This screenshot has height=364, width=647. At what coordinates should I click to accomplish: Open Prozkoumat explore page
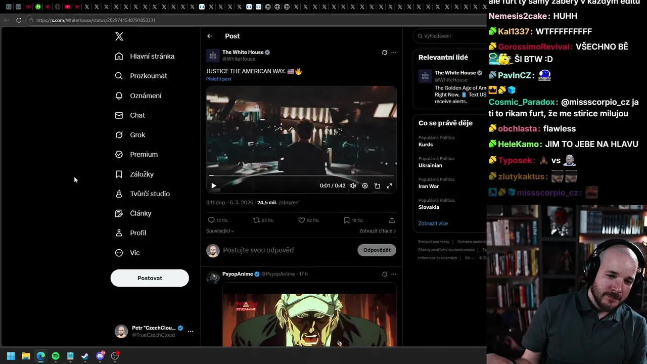pyautogui.click(x=141, y=76)
